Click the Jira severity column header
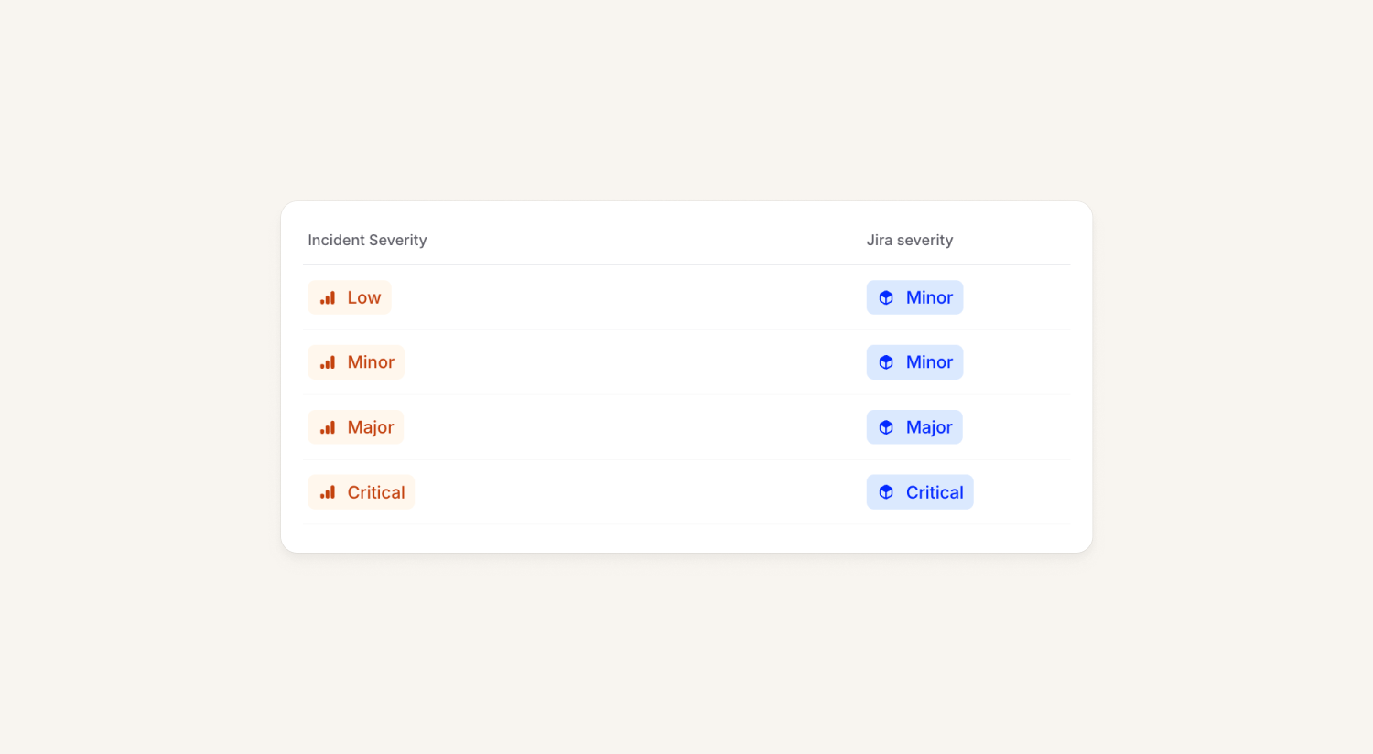Screen dimensions: 1373x754 pos(910,241)
